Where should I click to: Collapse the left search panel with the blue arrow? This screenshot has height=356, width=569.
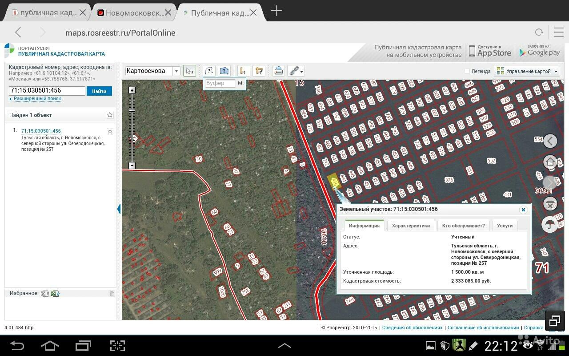click(x=119, y=209)
